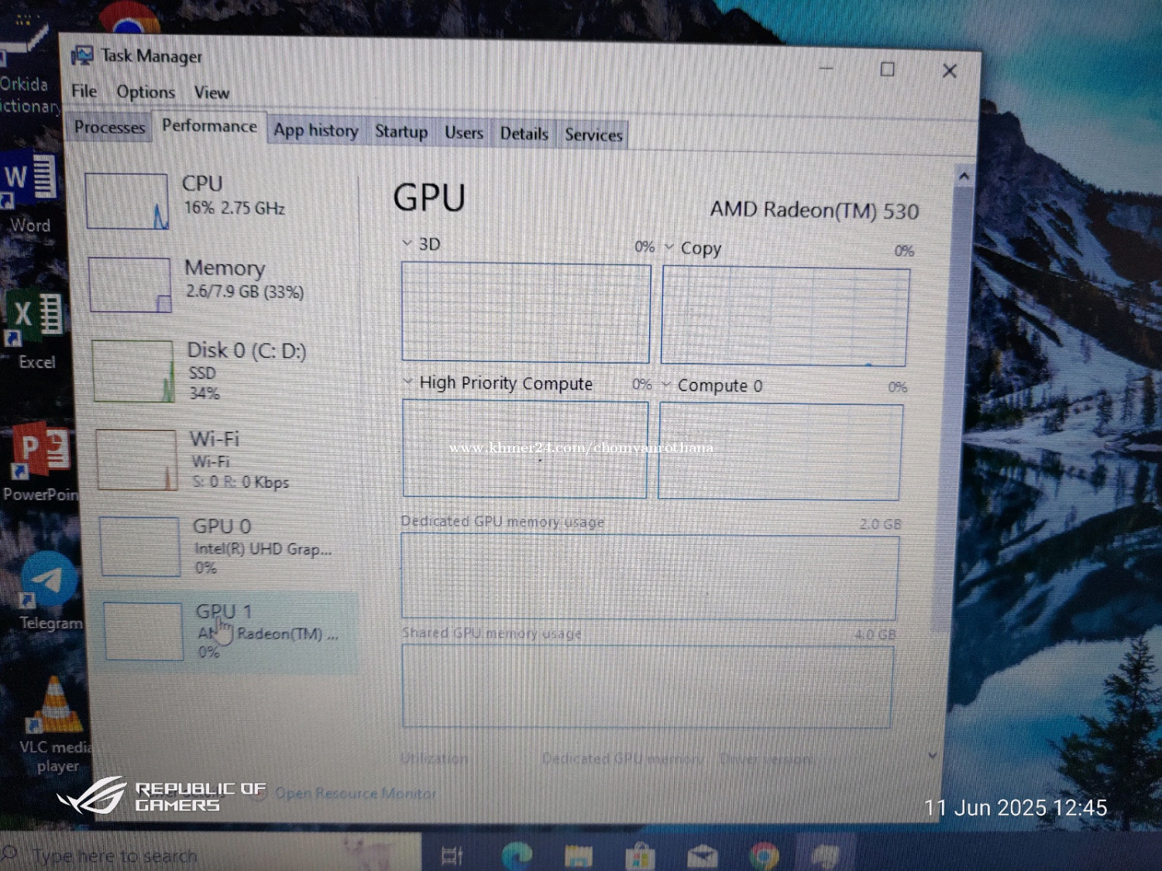Click the taskbar search box
This screenshot has height=871, width=1162.
[x=209, y=854]
